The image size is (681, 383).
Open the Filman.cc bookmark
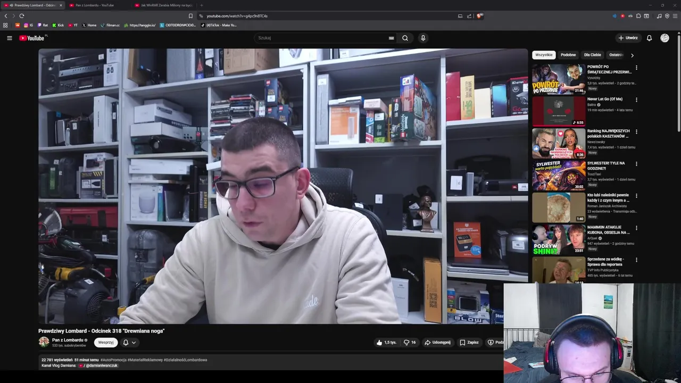coord(110,25)
